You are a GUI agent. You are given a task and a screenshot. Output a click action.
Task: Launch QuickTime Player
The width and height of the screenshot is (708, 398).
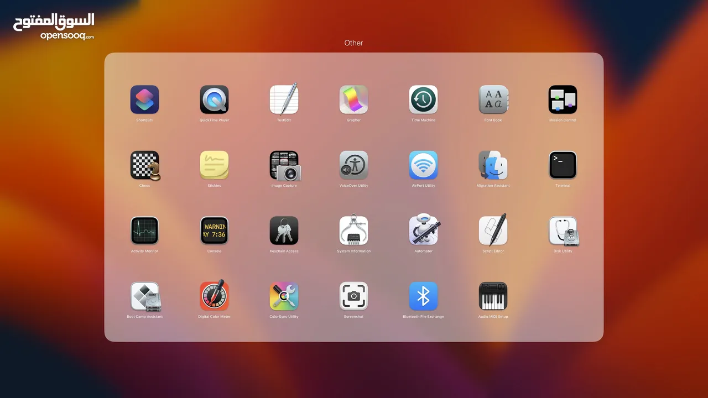point(214,99)
